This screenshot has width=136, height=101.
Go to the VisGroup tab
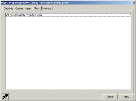pos(47,8)
